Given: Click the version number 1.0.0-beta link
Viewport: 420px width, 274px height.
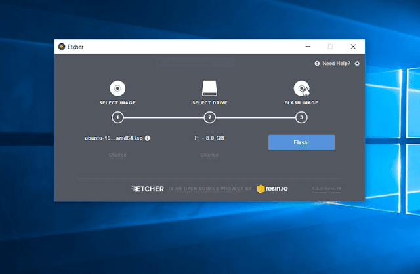Looking at the screenshot, I should (327, 189).
